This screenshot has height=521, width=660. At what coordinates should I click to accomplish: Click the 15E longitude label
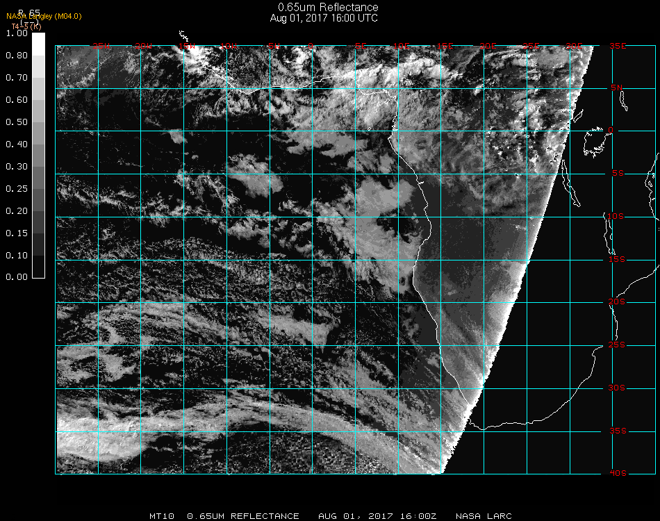[445, 46]
